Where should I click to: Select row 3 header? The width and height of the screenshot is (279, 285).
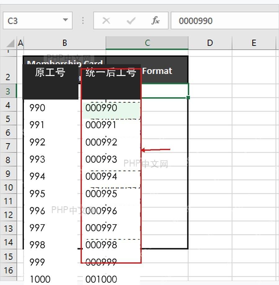tap(8, 91)
